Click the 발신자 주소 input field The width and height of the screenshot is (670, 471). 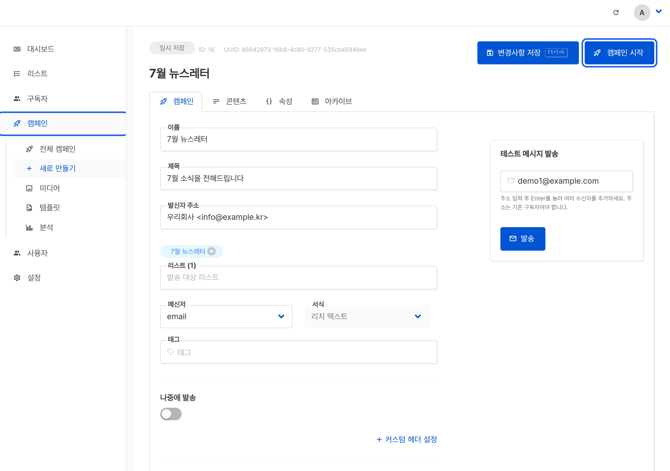tap(298, 217)
